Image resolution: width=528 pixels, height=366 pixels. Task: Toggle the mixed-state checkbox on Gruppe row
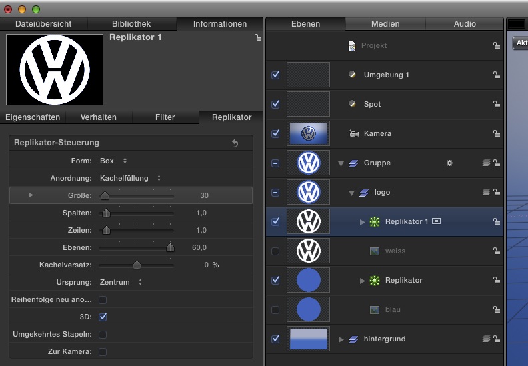[x=275, y=163]
